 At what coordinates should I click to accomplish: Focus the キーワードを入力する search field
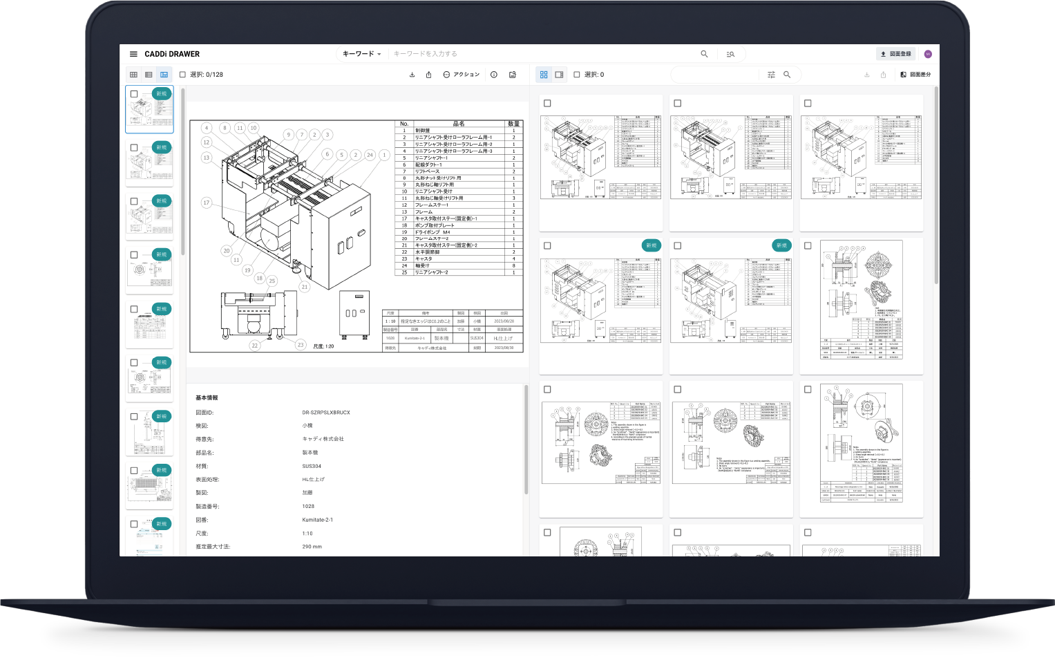coord(542,54)
